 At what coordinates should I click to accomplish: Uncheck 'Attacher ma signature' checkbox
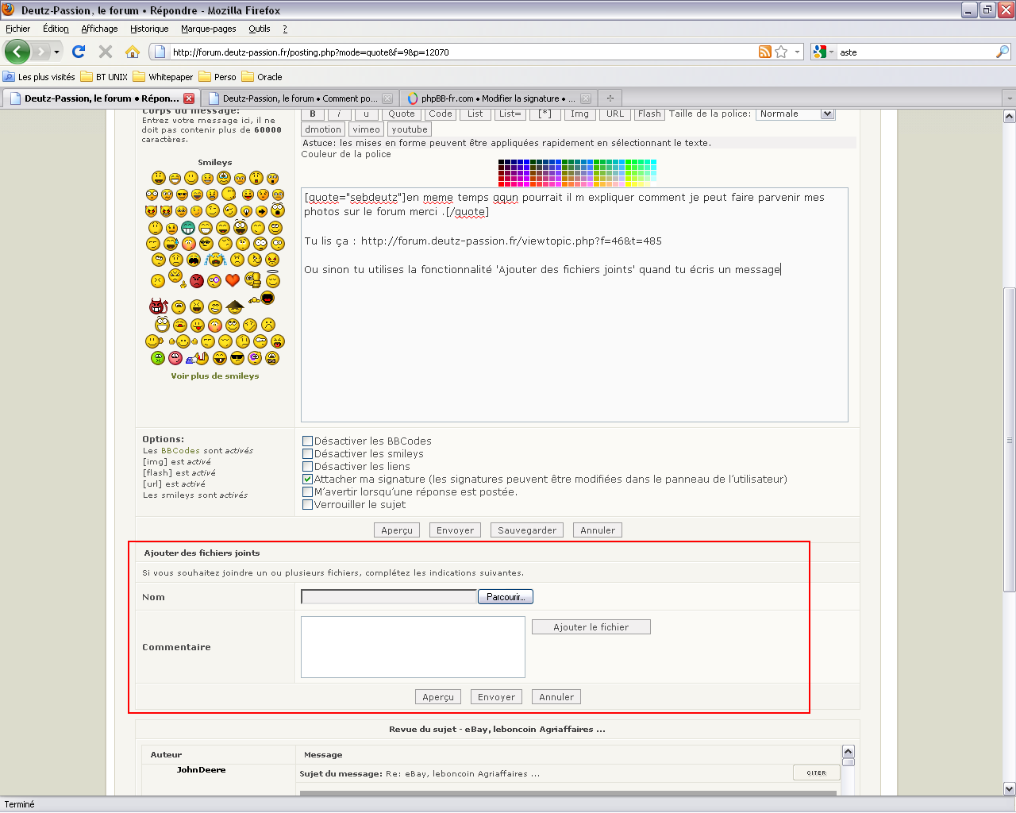click(x=308, y=480)
